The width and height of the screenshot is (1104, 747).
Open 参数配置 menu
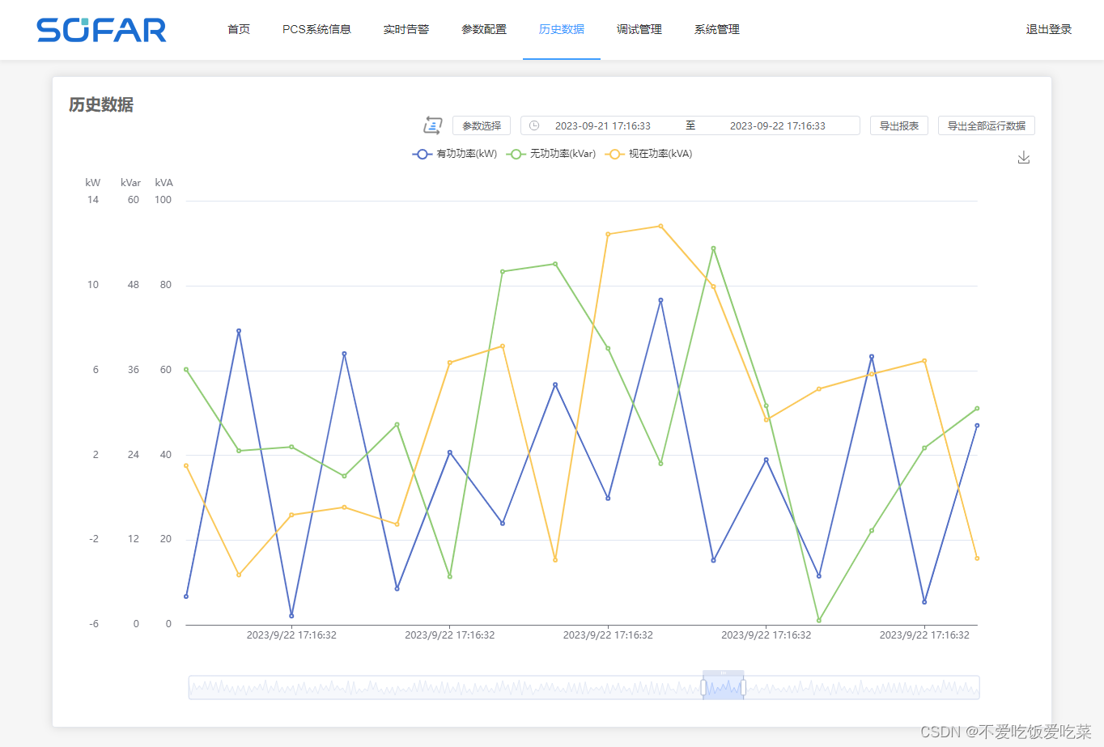click(484, 29)
